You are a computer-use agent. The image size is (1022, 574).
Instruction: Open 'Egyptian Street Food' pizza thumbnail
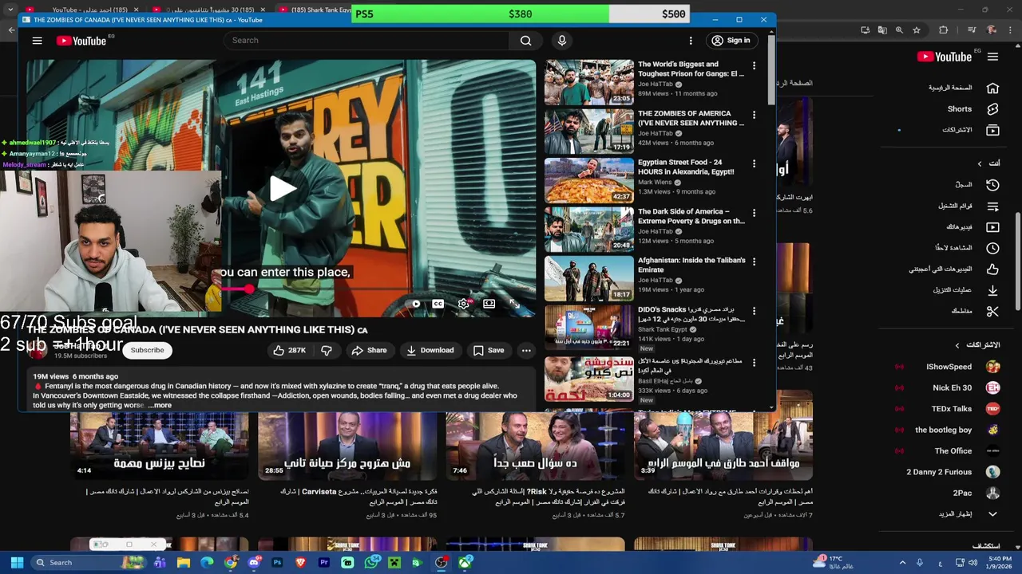tap(589, 180)
